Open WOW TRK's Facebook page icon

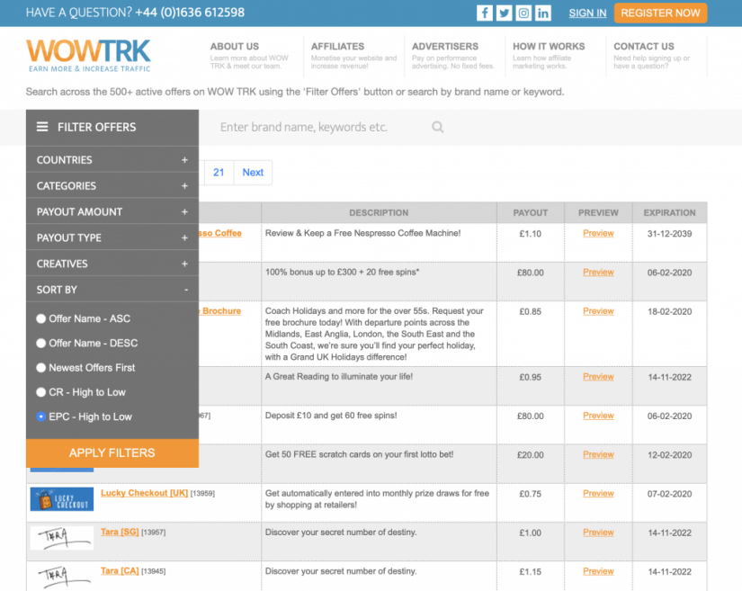484,13
